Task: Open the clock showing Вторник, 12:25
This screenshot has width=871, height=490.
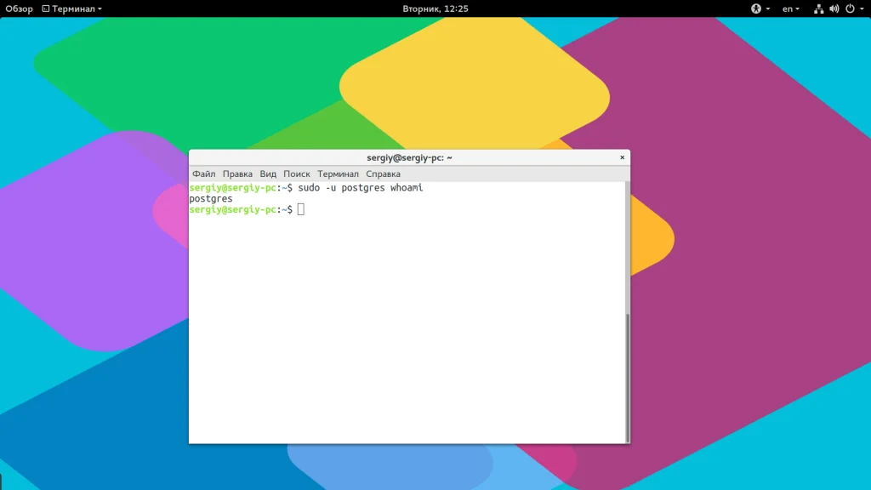Action: point(435,9)
